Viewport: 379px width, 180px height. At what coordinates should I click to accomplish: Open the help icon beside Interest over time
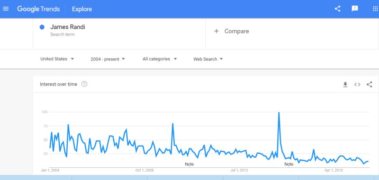point(84,84)
